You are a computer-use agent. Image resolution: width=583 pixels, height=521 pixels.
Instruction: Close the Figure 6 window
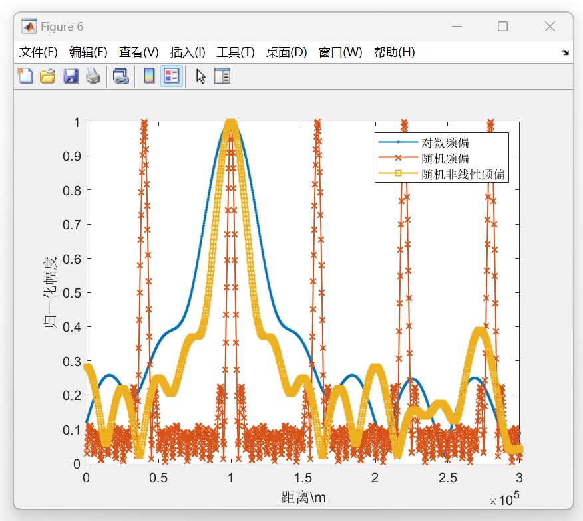550,27
